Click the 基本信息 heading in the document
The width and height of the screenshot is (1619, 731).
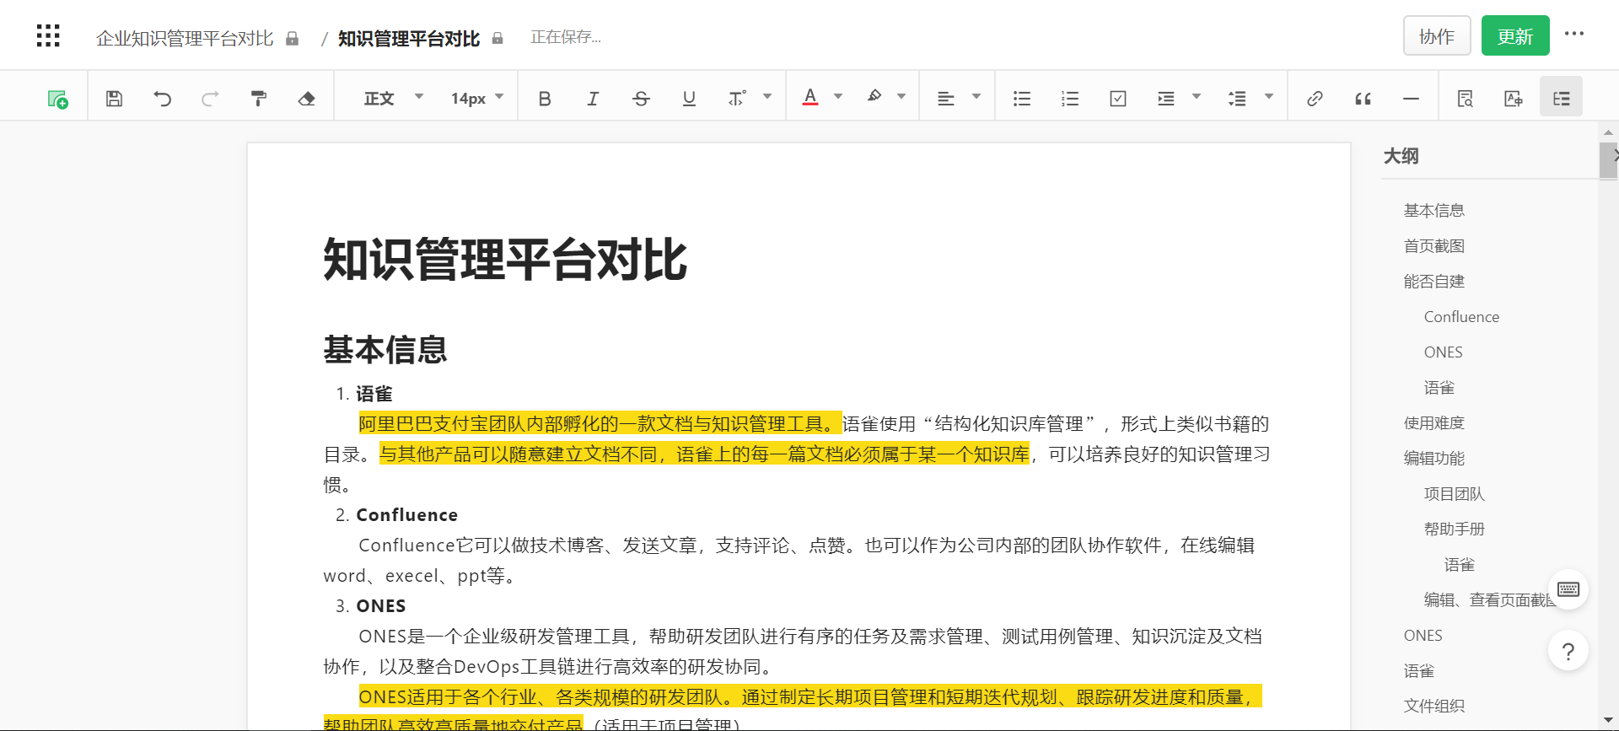tap(385, 349)
